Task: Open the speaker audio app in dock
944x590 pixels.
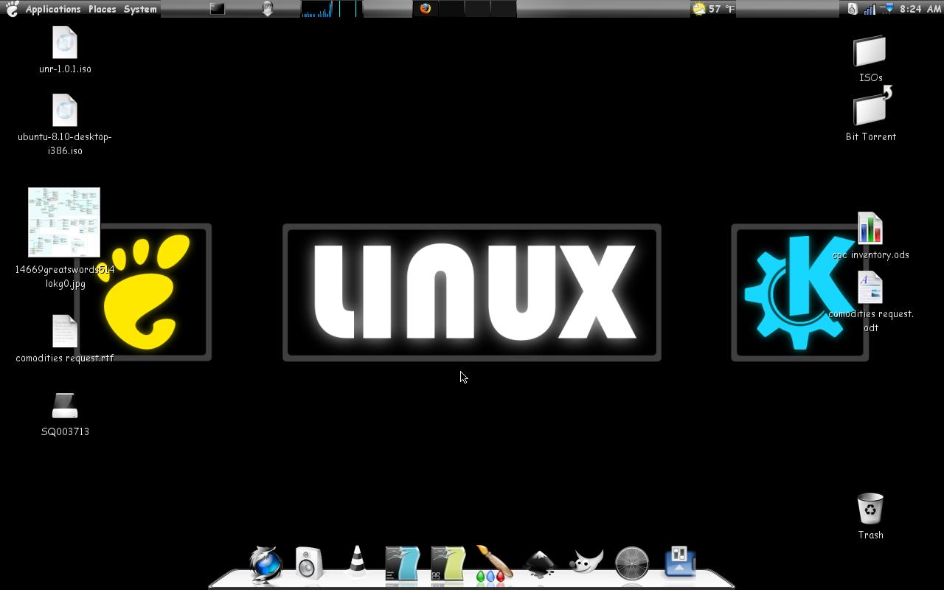Action: coord(309,563)
